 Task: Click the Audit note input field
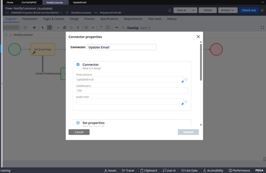point(130,102)
